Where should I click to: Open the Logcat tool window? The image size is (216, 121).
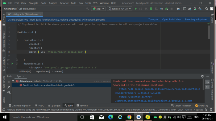[x=54, y=106]
